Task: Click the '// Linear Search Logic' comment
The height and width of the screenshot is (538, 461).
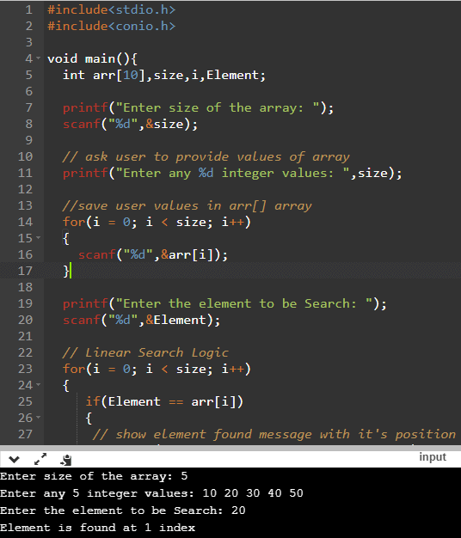Action: (x=145, y=352)
